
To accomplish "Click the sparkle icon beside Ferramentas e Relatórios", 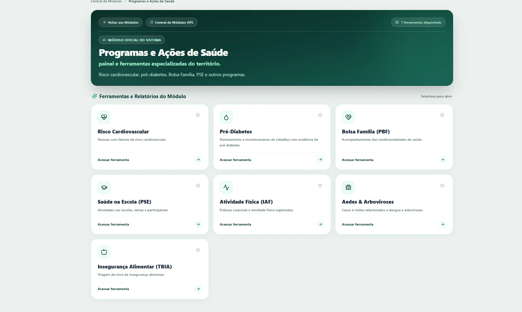I will coord(95,96).
